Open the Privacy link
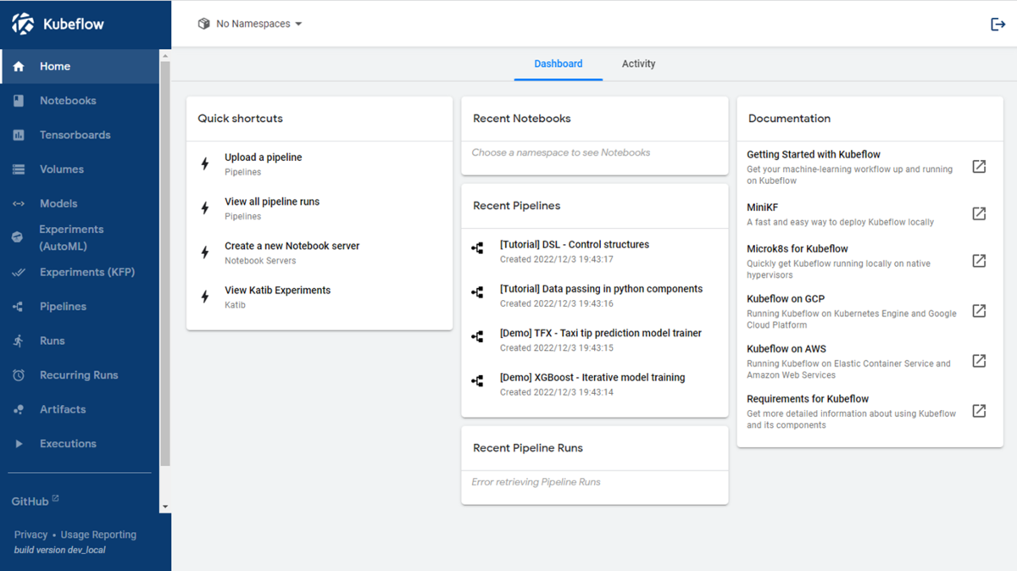Viewport: 1017px width, 571px height. 31,535
